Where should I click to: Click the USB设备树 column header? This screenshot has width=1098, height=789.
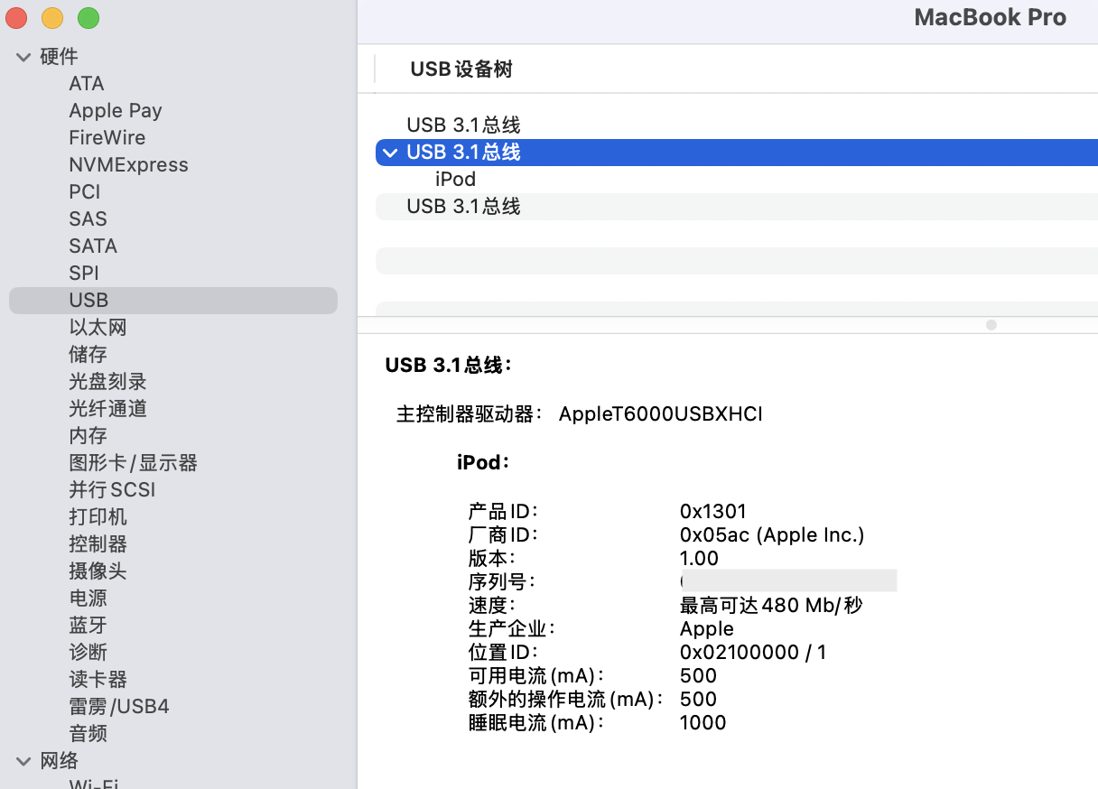(461, 70)
